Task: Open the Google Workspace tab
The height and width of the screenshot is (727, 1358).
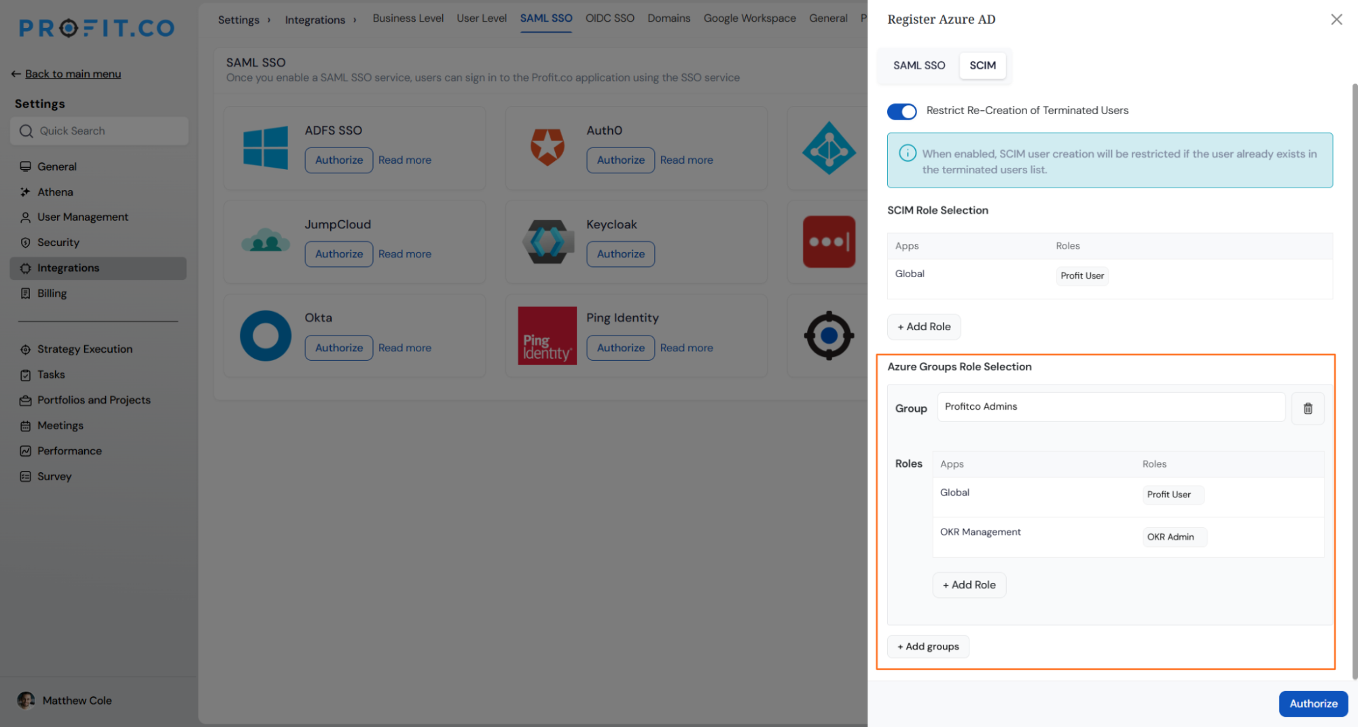Action: tap(749, 18)
